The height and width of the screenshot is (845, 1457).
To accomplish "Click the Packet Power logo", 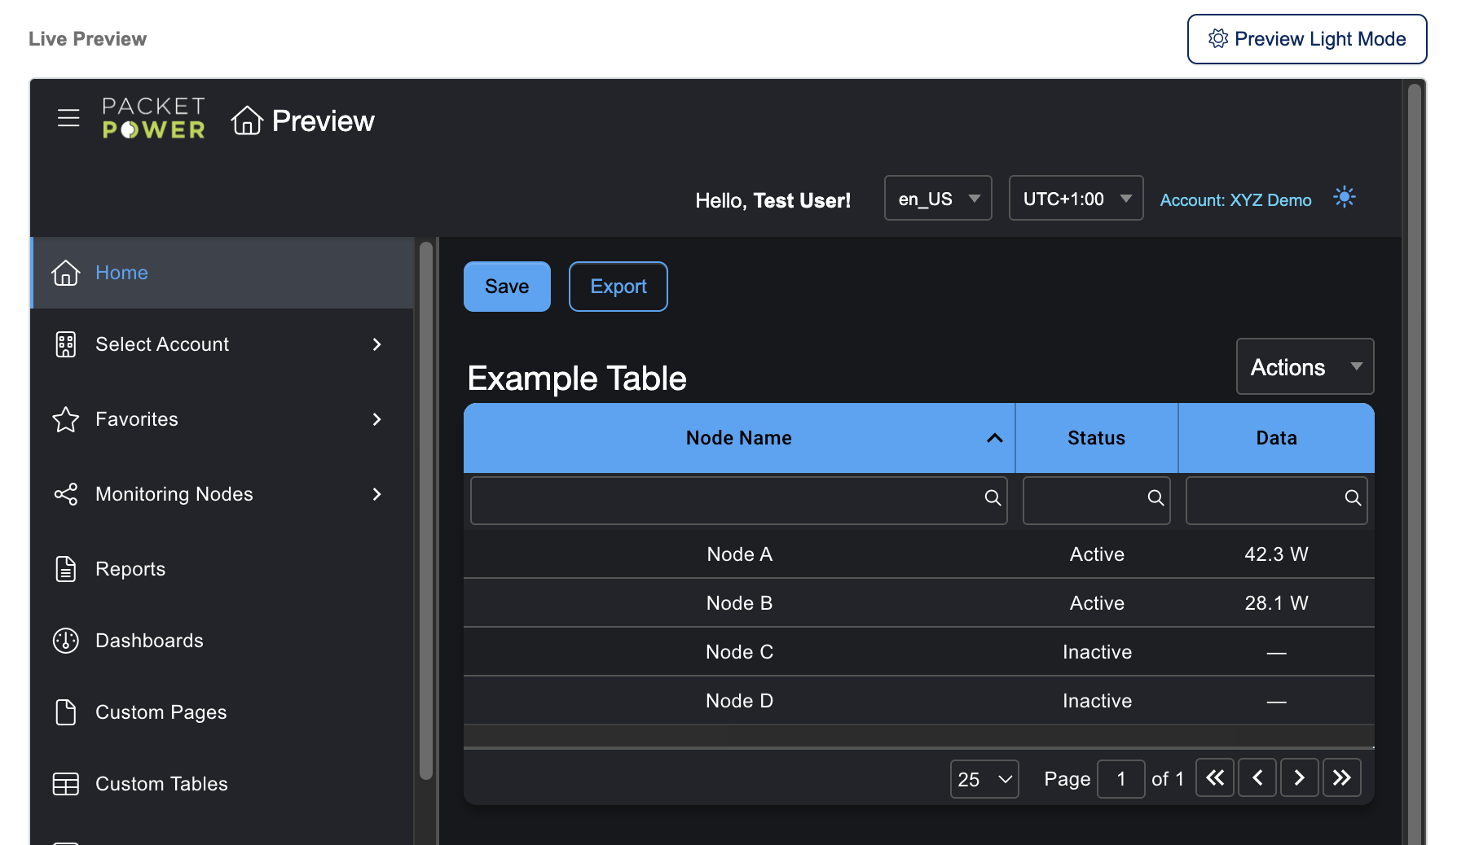I will [x=154, y=118].
